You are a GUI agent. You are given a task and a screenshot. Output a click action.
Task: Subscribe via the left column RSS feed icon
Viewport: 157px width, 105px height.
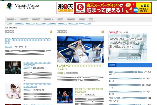(51, 32)
